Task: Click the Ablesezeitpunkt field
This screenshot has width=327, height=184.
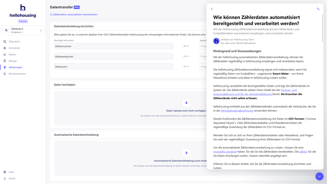Action: 114,56
